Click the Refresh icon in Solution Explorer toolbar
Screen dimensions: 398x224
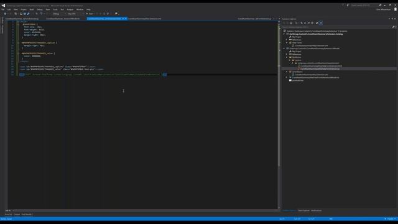305,23
